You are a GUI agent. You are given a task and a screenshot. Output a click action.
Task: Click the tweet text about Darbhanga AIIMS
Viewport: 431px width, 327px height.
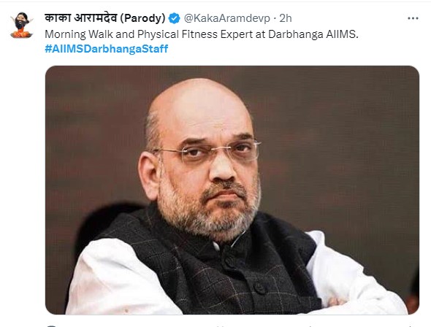pyautogui.click(x=202, y=34)
